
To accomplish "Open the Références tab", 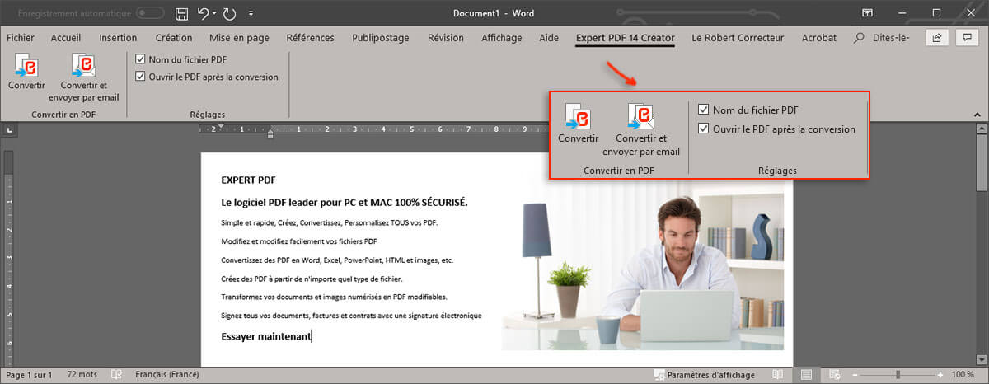I will tap(310, 38).
